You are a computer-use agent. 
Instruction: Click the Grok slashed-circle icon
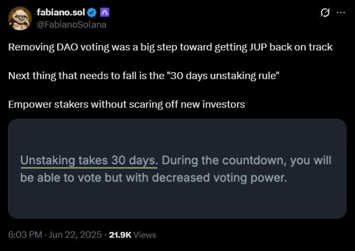click(x=325, y=13)
